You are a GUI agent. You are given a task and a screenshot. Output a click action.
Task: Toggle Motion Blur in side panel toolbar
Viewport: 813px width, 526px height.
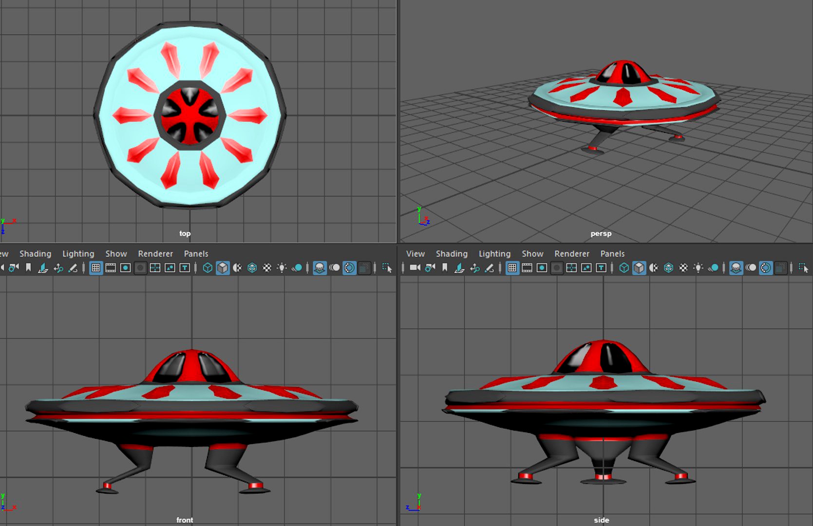(x=751, y=267)
